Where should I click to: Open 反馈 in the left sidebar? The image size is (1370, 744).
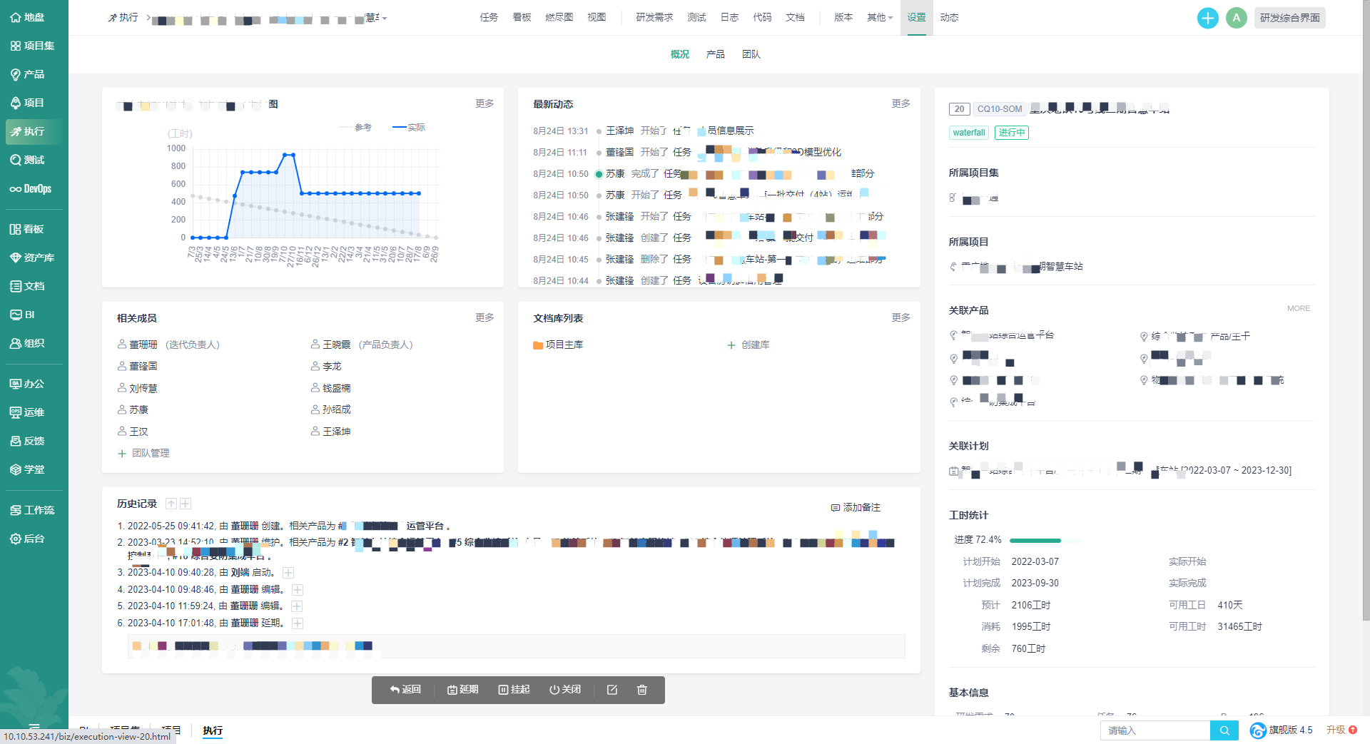tap(29, 441)
